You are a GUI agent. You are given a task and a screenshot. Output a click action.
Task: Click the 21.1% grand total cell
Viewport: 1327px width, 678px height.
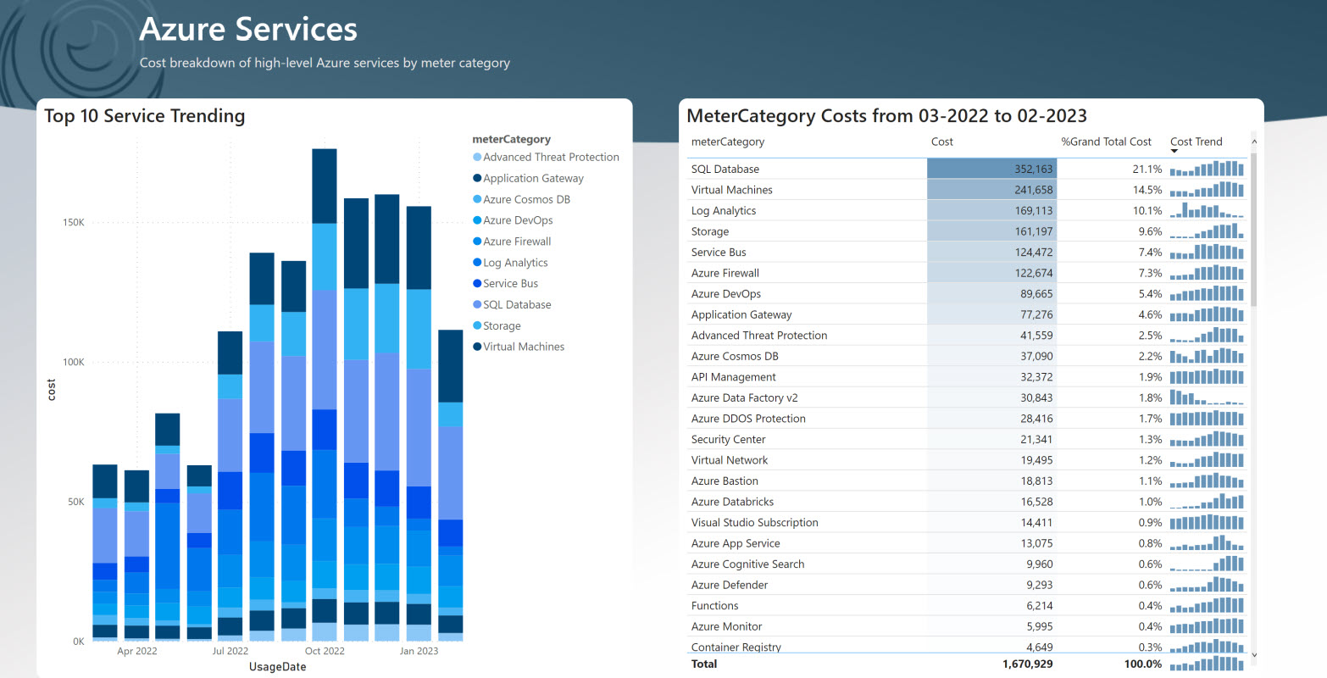tap(1147, 169)
